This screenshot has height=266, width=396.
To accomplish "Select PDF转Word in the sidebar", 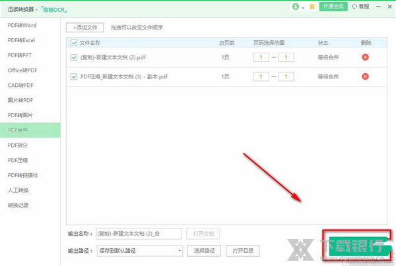I will 22,25.
